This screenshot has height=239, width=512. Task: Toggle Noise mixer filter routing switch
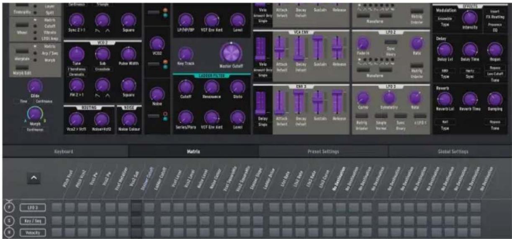(154, 116)
